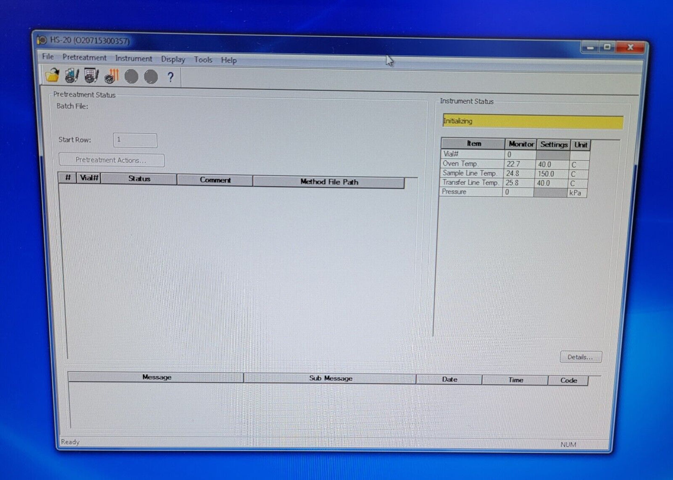Click the Unit column header
The image size is (673, 480).
[581, 145]
